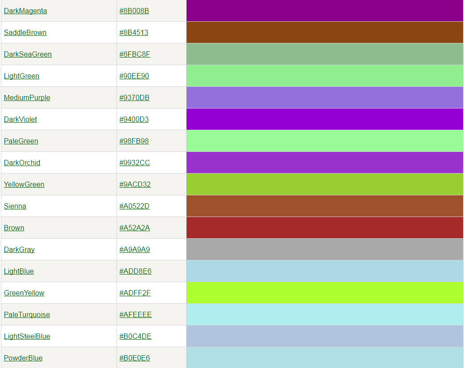Open the DarkViolet color name link
This screenshot has width=464, height=368.
click(20, 120)
